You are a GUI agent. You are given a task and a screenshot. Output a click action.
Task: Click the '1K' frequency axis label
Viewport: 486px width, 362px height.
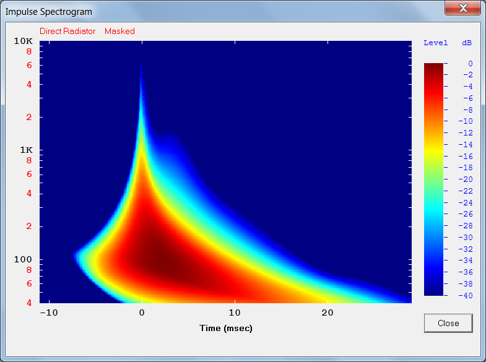pyautogui.click(x=27, y=150)
